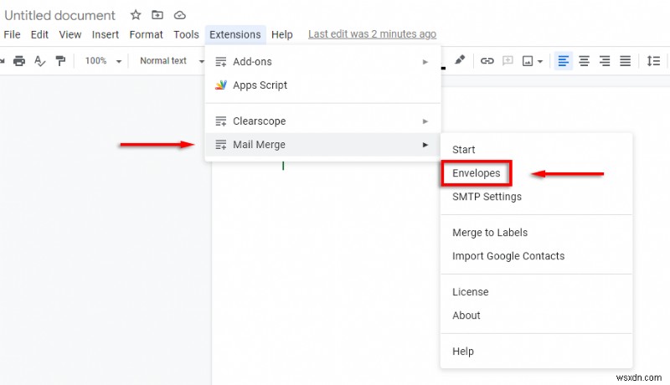
Task: Center align the text
Action: [584, 61]
